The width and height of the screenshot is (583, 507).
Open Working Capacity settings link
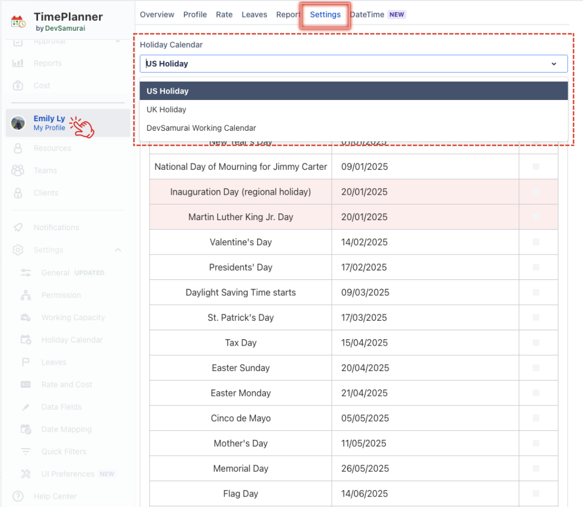(x=73, y=318)
